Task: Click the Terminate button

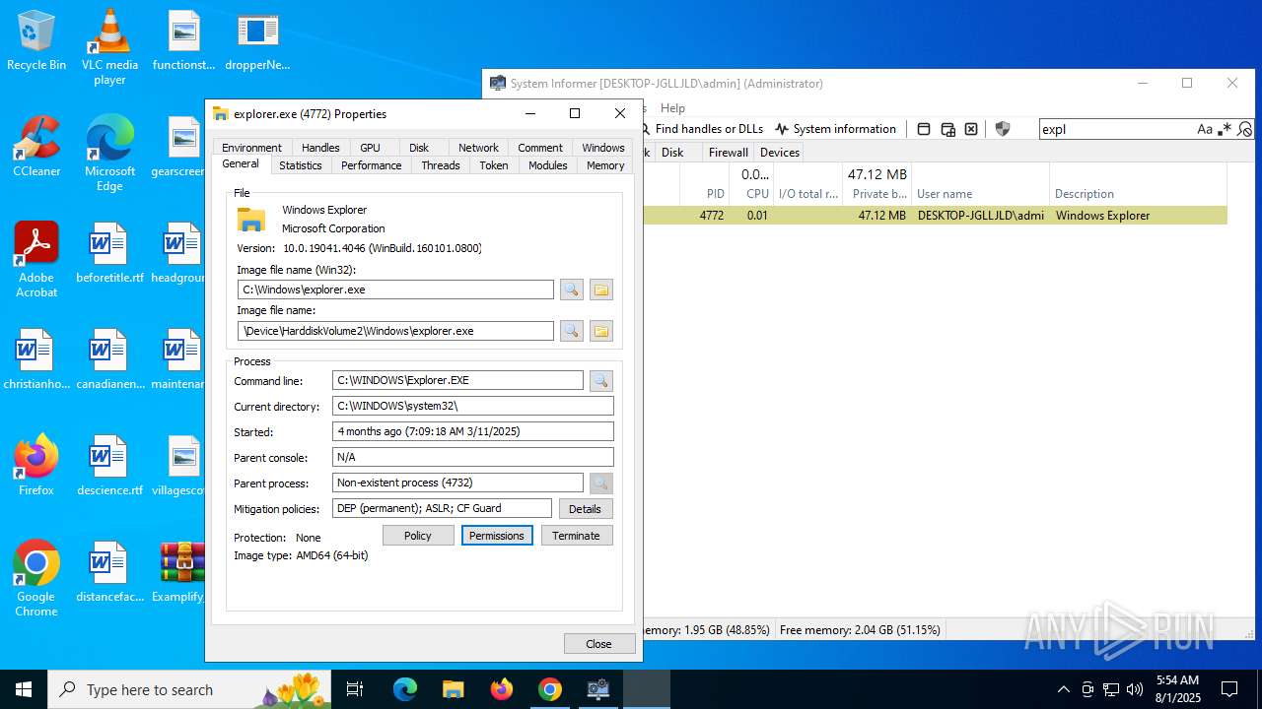Action: click(x=576, y=536)
